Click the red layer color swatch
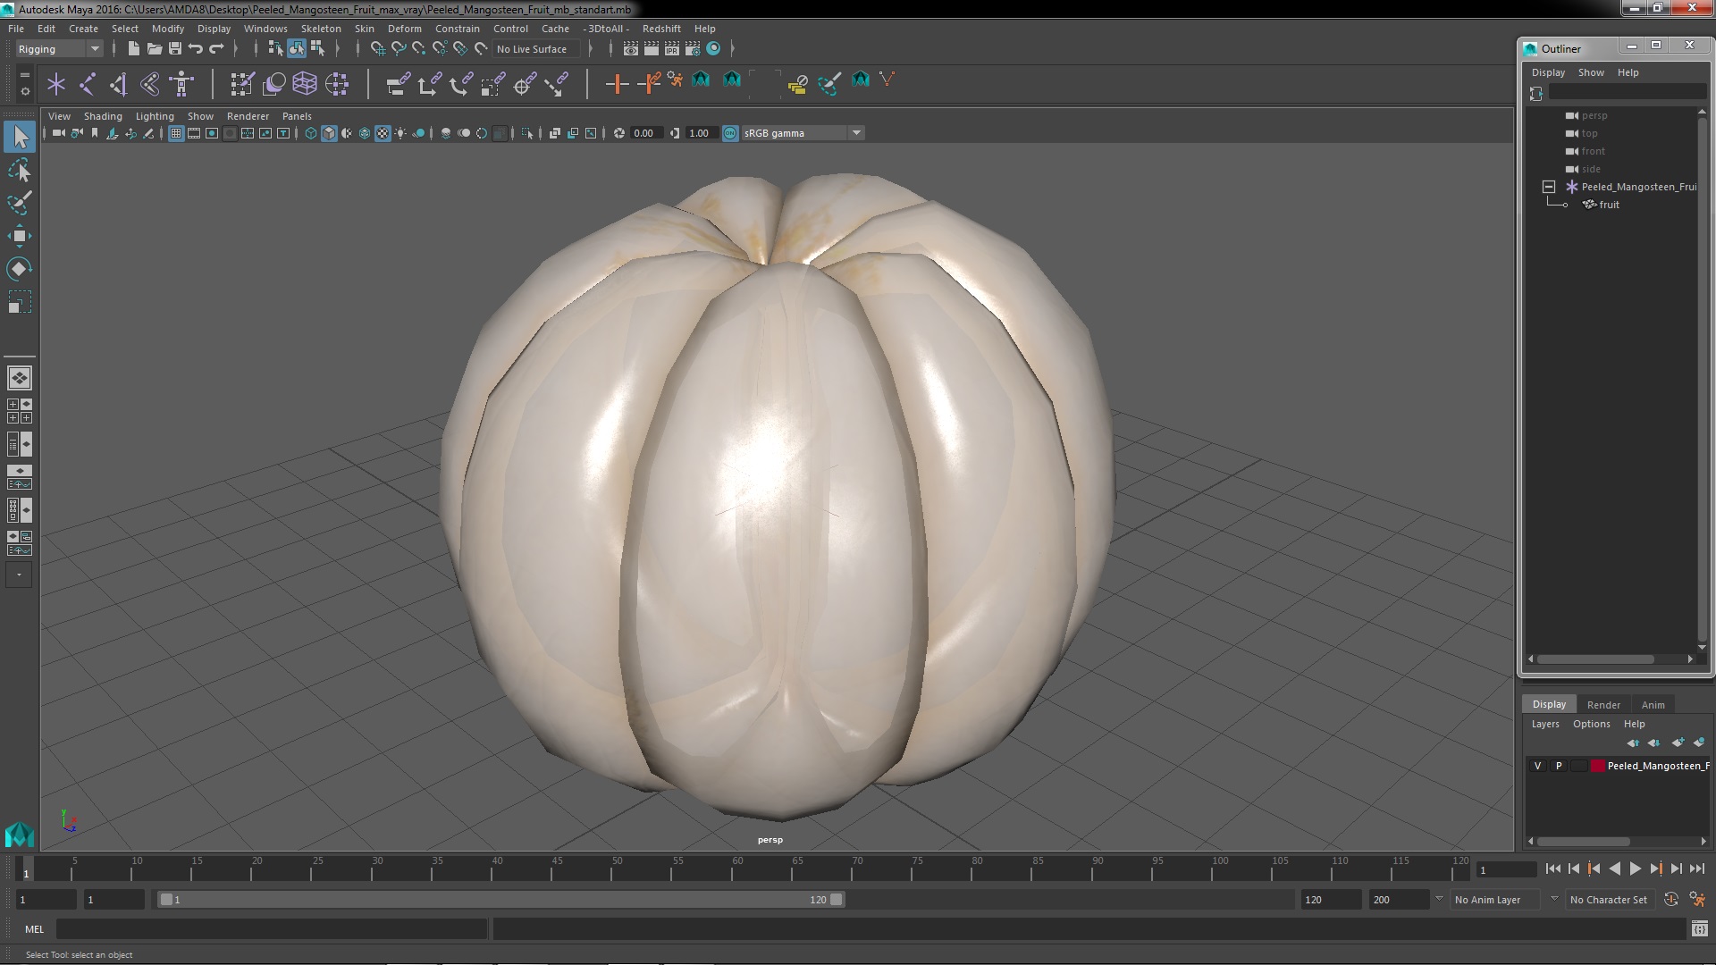The image size is (1716, 965). click(1597, 766)
